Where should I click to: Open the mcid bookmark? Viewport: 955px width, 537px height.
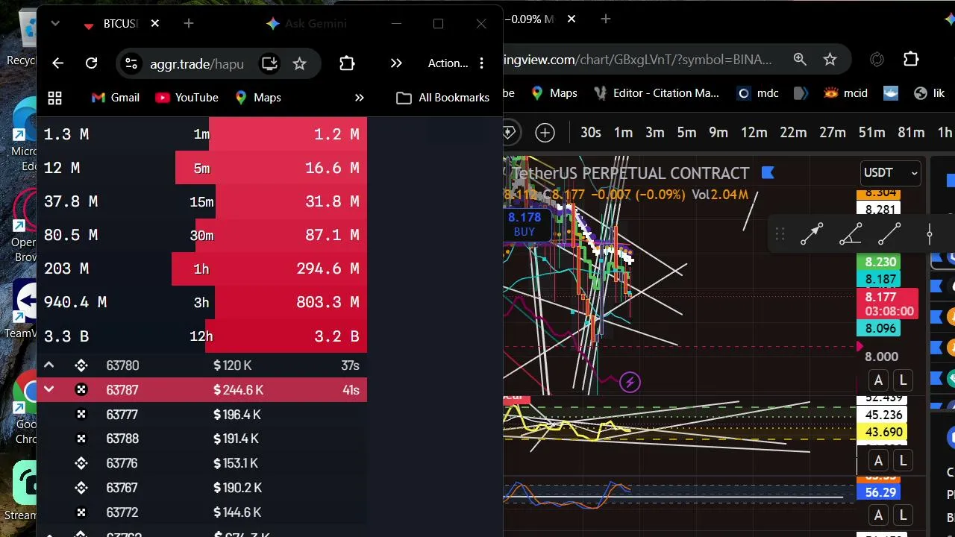pyautogui.click(x=846, y=93)
